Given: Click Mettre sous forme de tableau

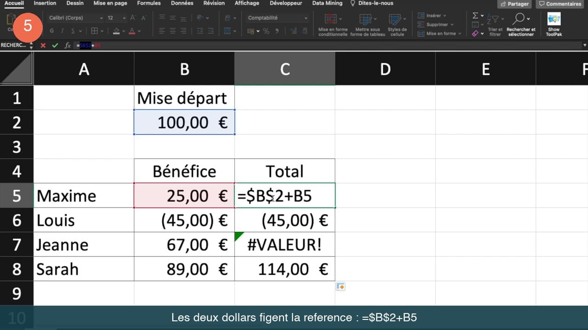Looking at the screenshot, I should point(368,25).
